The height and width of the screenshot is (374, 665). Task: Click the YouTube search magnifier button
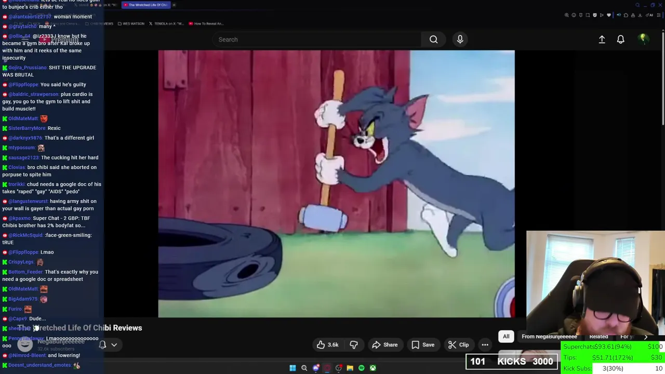[433, 39]
